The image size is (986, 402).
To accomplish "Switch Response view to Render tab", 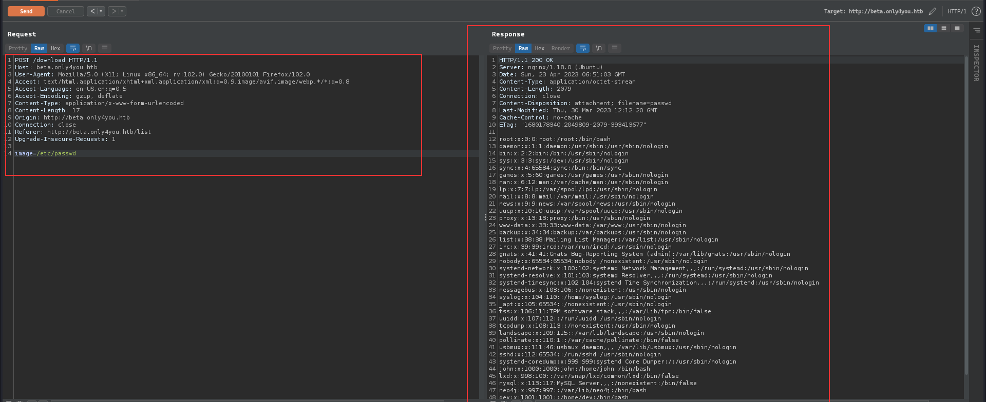I will point(561,48).
